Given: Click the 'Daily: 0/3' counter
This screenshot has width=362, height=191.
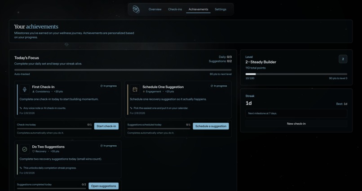Looking at the screenshot, I should tap(225, 57).
